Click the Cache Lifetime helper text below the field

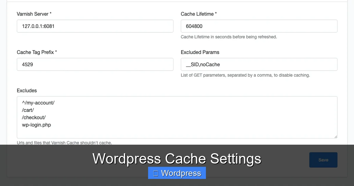(229, 37)
